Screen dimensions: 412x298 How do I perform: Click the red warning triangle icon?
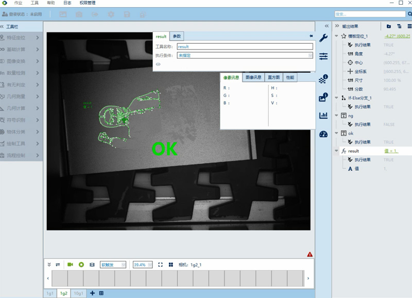coord(310,254)
